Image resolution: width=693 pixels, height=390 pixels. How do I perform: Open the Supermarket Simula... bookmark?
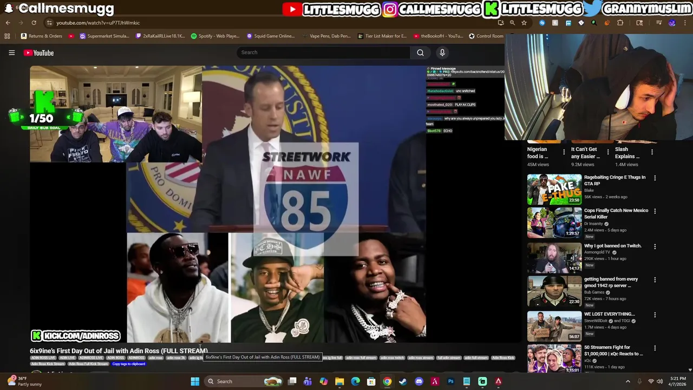tap(104, 36)
